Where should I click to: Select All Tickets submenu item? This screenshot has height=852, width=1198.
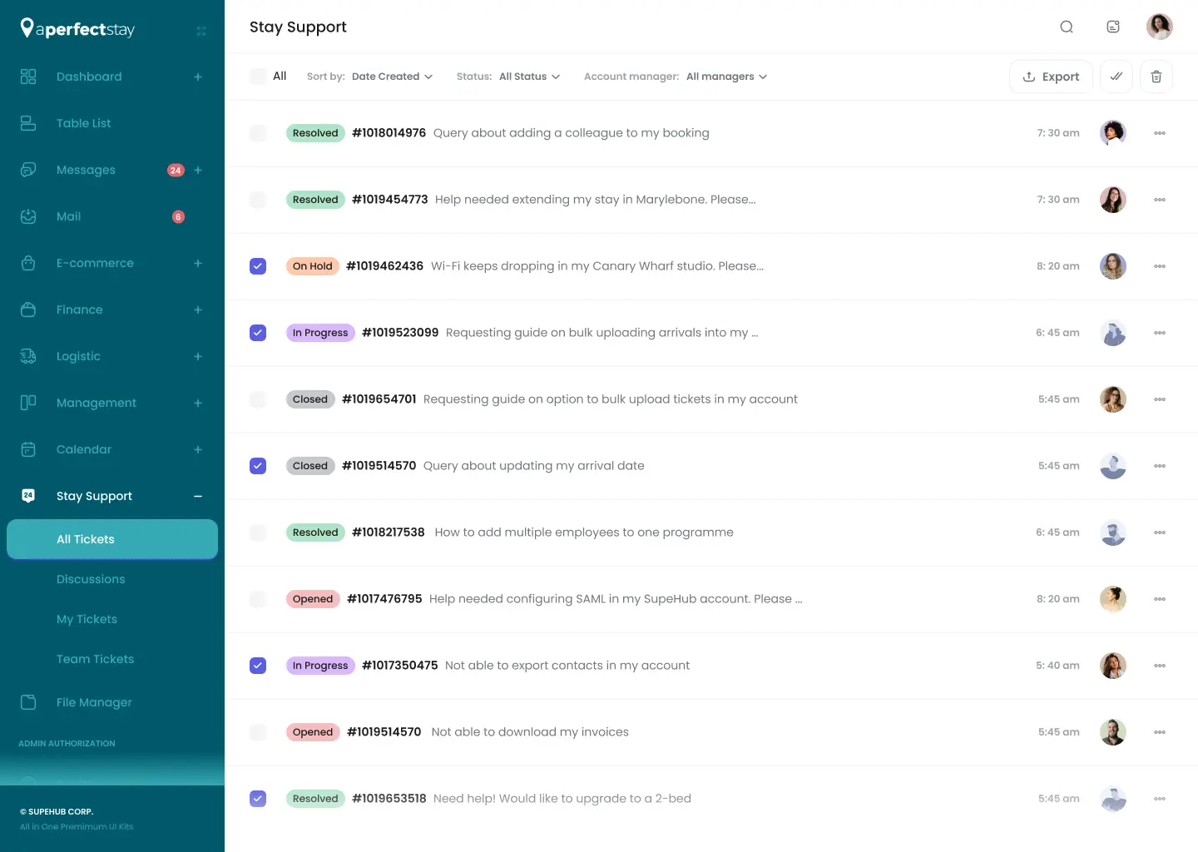[112, 539]
